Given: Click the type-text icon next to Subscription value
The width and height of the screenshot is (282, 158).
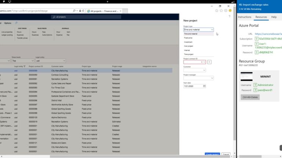Looking at the screenshot, I should coord(256,39).
